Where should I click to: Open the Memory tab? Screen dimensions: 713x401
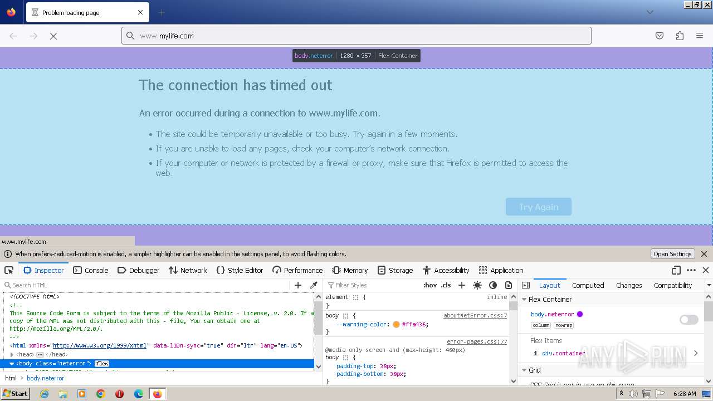pyautogui.click(x=350, y=270)
